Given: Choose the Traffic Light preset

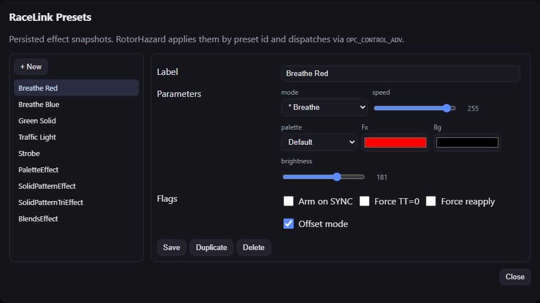Looking at the screenshot, I should [76, 137].
